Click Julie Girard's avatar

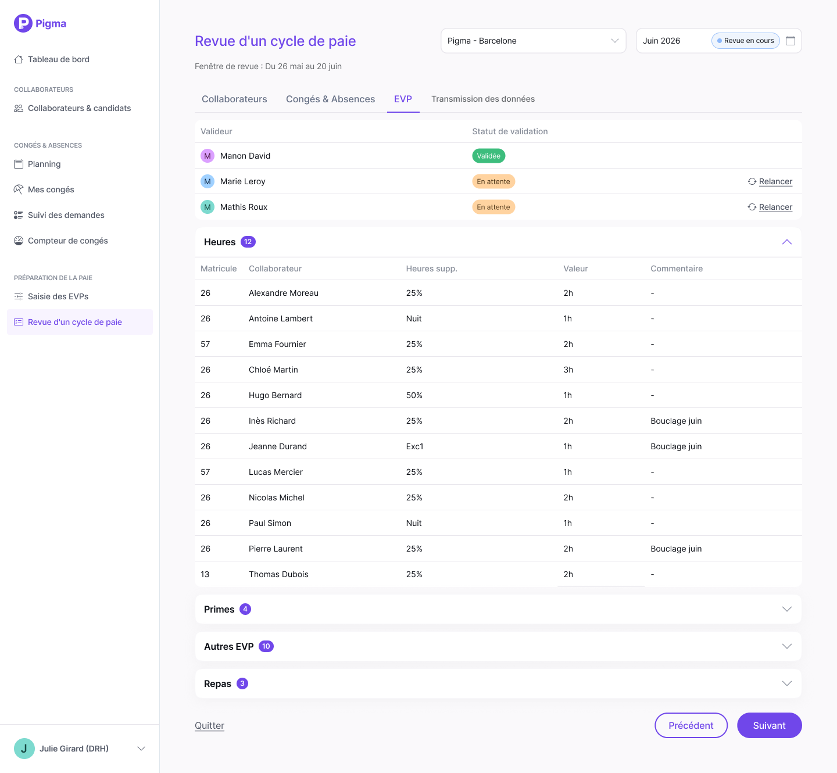[x=24, y=749]
